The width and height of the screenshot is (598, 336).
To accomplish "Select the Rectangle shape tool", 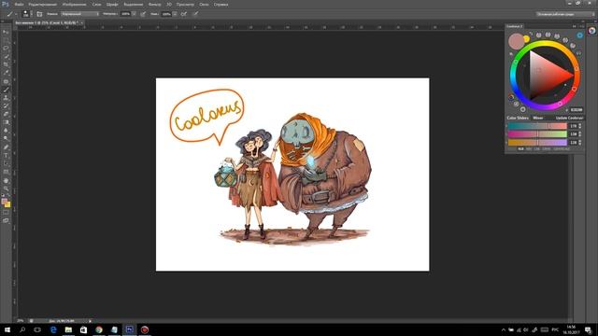I will (6, 172).
